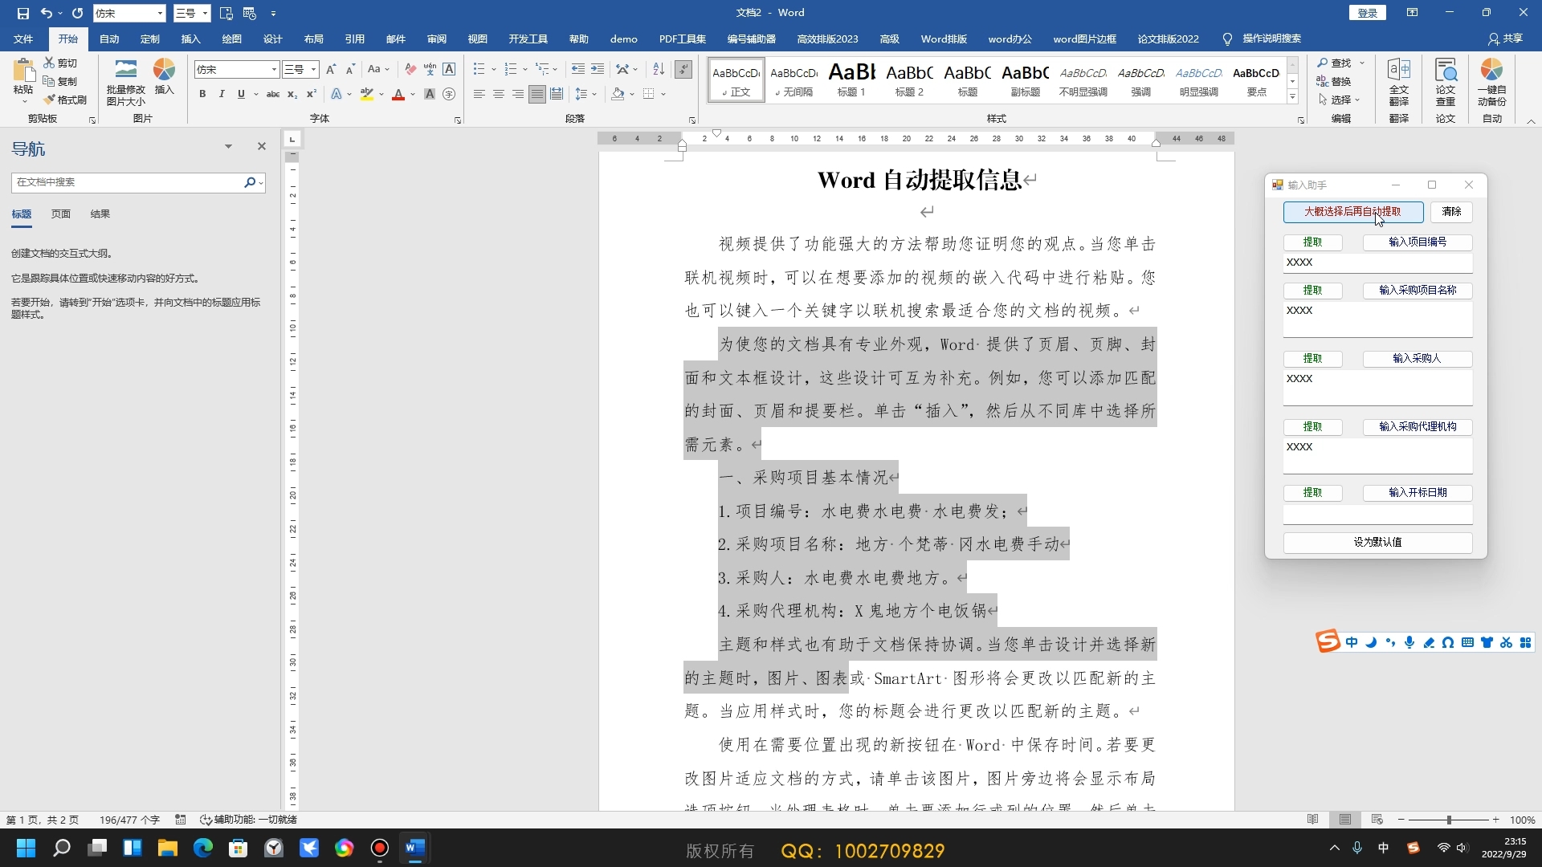Screen dimensions: 1542x867
Task: Click the Save icon in the quick access toolbar
Action: point(23,13)
